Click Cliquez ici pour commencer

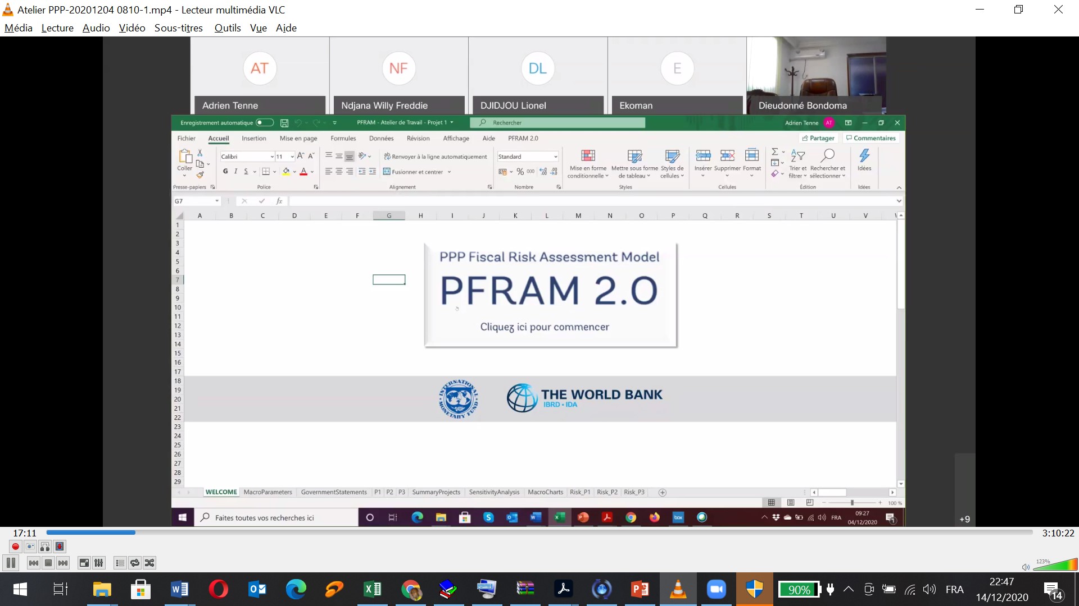tap(545, 327)
